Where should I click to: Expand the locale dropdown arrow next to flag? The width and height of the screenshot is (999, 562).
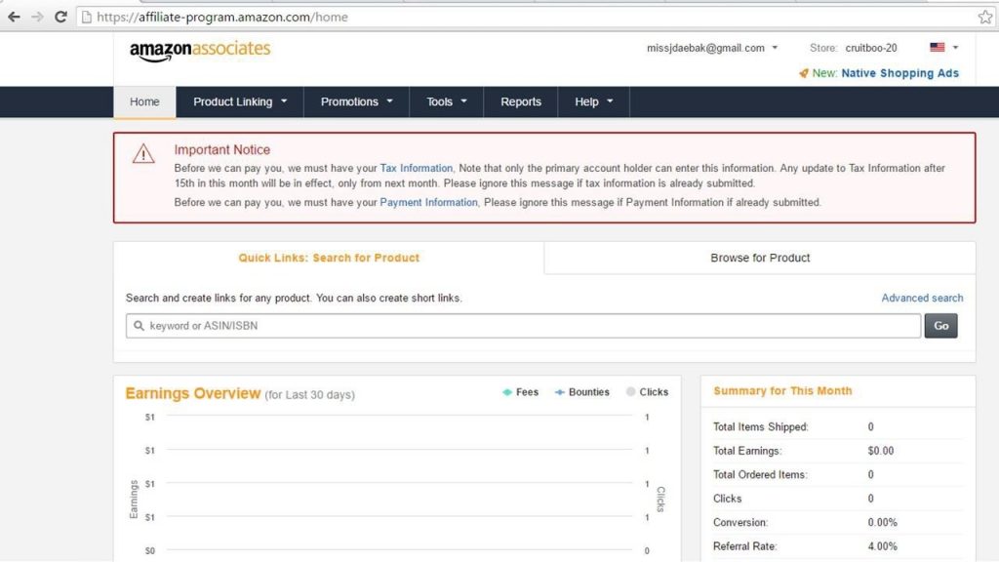[955, 47]
